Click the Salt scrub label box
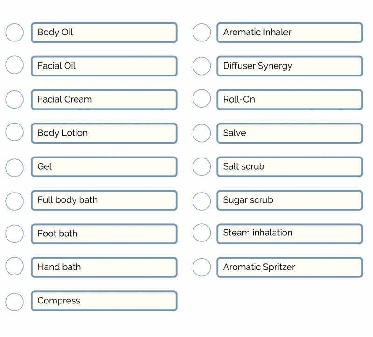This screenshot has width=373, height=337. click(x=290, y=167)
